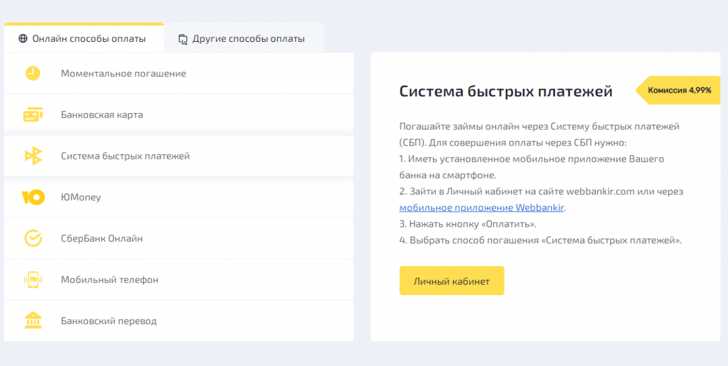728x366 pixels.
Task: Select Банковская карта payment method
Action: pos(178,115)
